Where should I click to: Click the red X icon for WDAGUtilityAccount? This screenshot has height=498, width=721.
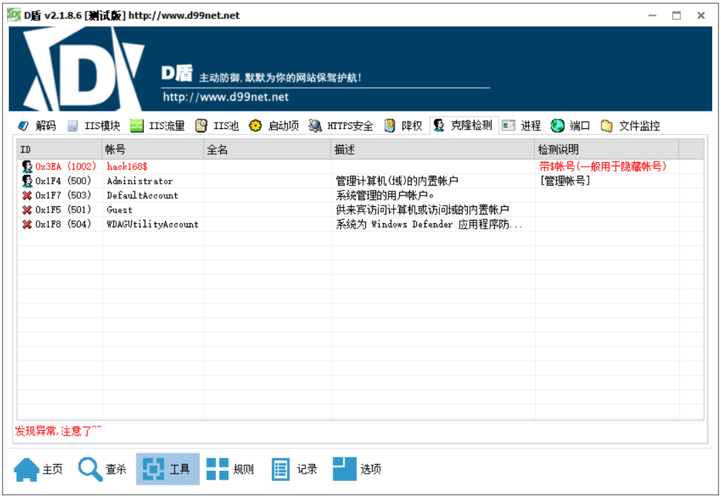[27, 224]
